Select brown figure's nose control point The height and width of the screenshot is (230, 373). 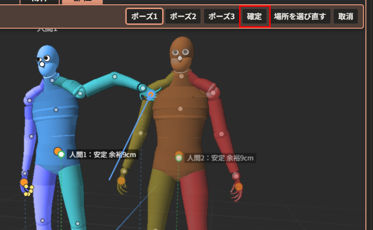coord(180,58)
